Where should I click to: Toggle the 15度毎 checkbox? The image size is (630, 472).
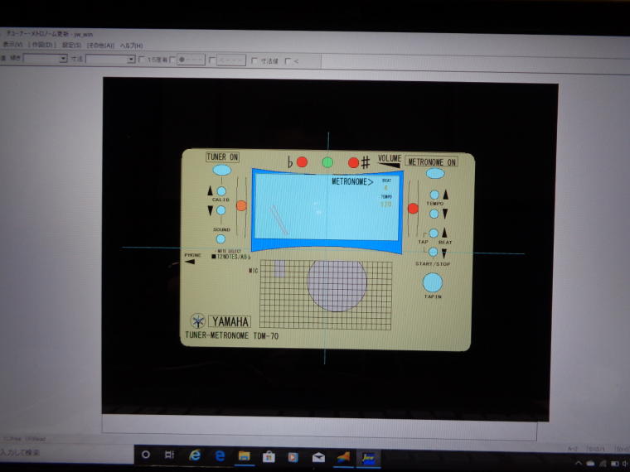click(142, 60)
